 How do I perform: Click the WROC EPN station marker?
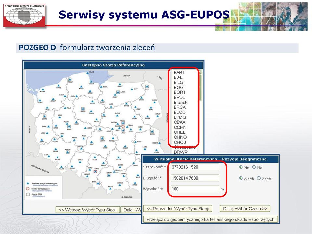pyautogui.click(x=68, y=152)
